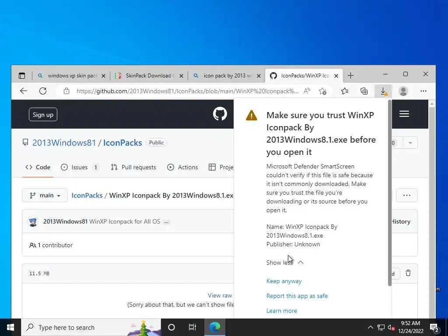Image resolution: width=448 pixels, height=336 pixels.
Task: Open the Projects repository tab
Action: (221, 168)
